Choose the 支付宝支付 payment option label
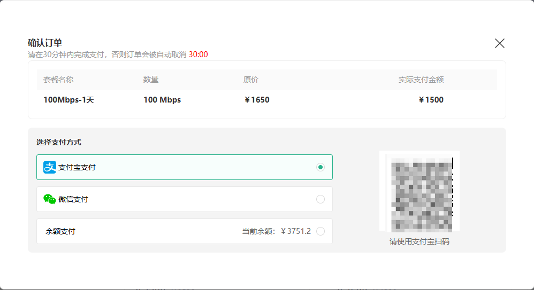534x290 pixels. coord(77,167)
